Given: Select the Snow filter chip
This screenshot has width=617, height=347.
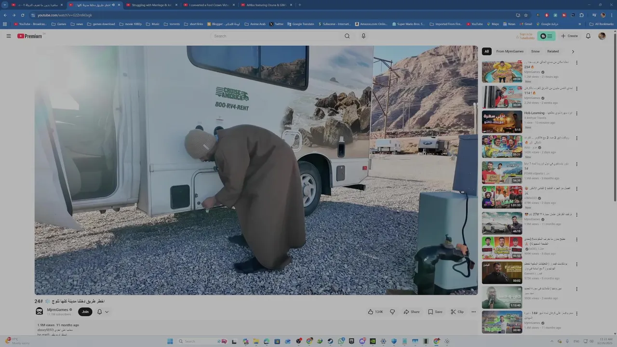Looking at the screenshot, I should tap(536, 52).
